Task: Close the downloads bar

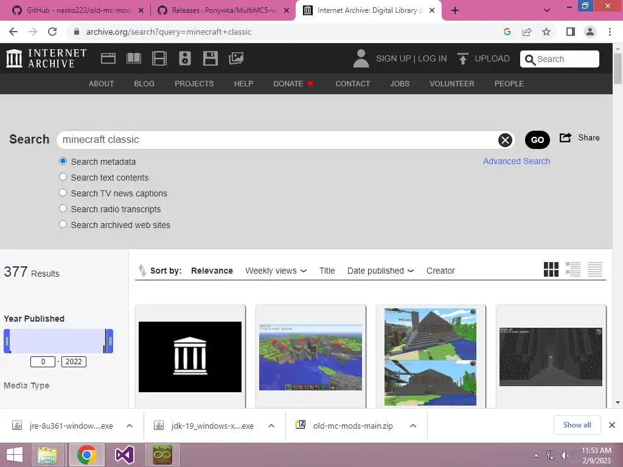Action: point(612,425)
